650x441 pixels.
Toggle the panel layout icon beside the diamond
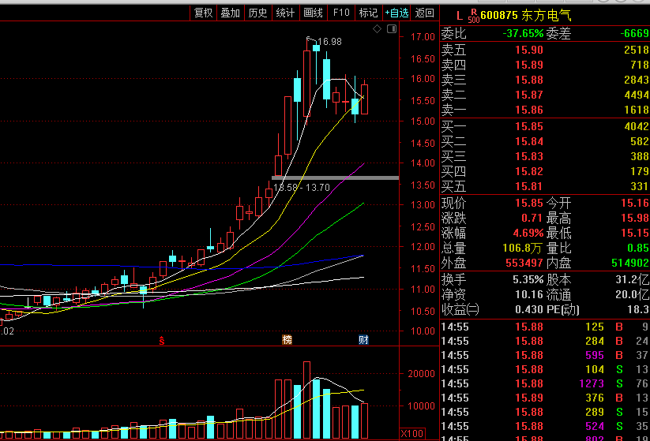click(x=389, y=29)
